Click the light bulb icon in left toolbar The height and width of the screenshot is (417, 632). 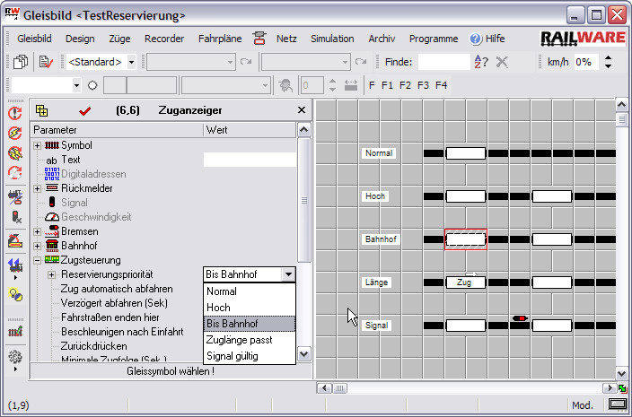click(x=15, y=295)
